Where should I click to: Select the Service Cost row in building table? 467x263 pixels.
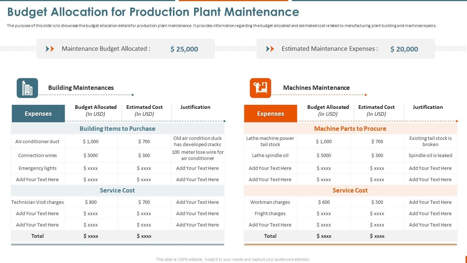pos(117,190)
